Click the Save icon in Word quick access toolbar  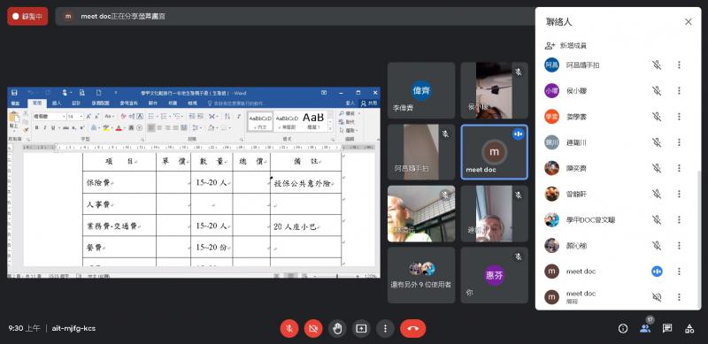click(x=14, y=93)
